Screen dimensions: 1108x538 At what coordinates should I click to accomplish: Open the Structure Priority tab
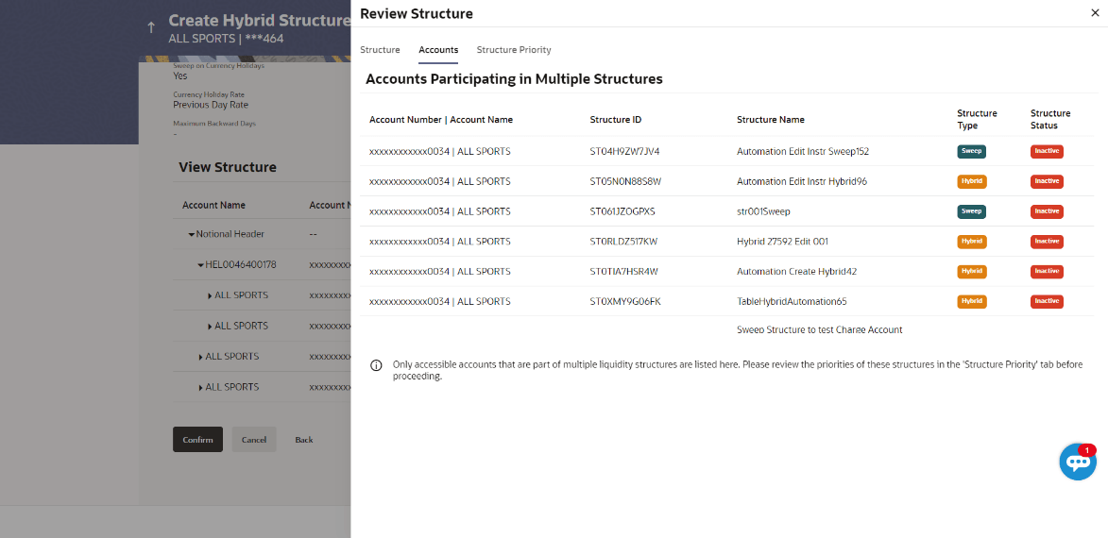pyautogui.click(x=514, y=50)
